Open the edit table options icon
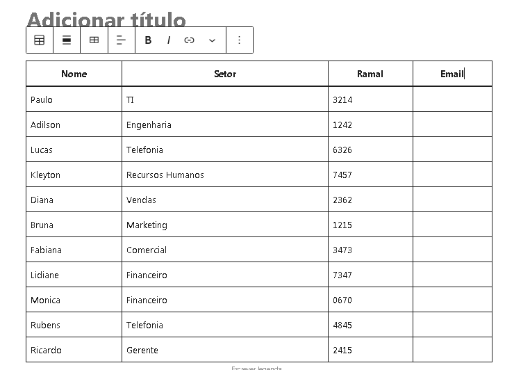This screenshot has height=370, width=505. coord(94,40)
